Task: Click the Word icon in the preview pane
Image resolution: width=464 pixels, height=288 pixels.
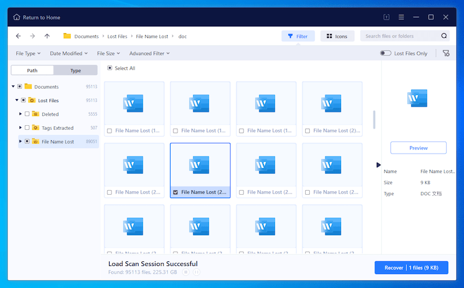Action: (x=417, y=98)
